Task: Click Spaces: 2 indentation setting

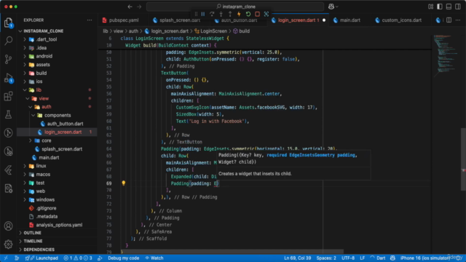Action: coord(326,258)
